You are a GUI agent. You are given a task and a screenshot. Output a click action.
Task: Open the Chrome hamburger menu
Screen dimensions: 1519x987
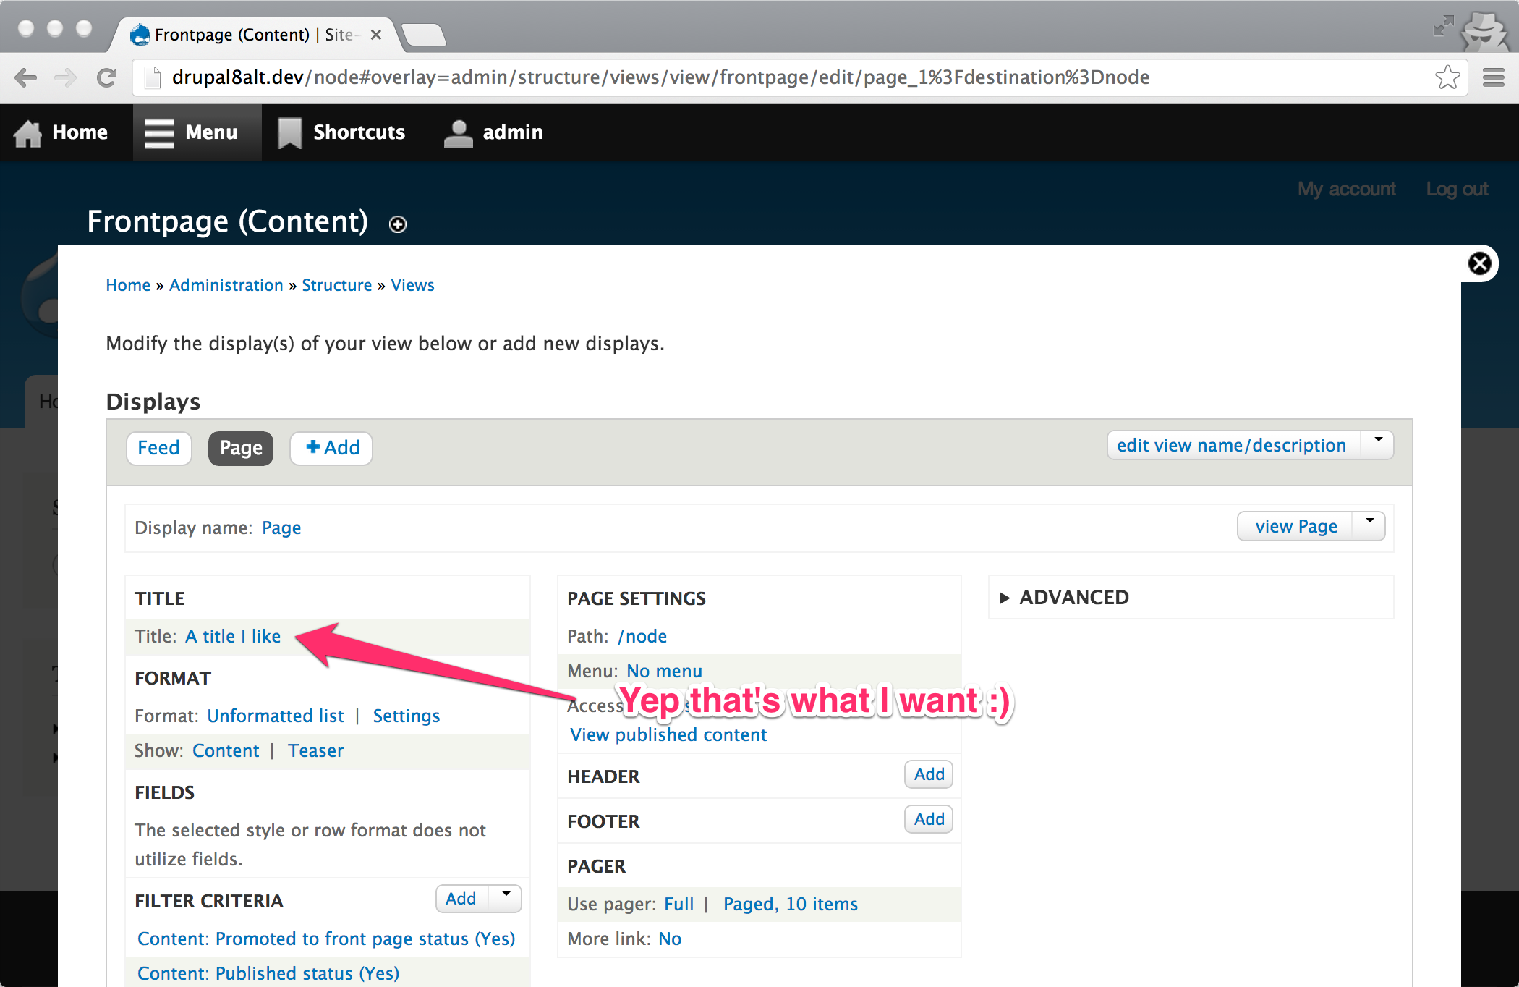coord(1494,77)
